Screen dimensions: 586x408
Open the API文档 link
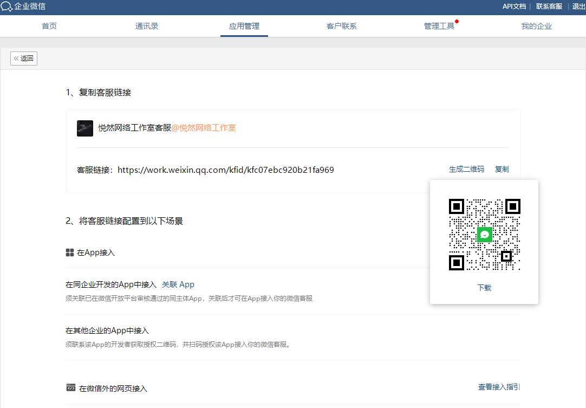coord(514,7)
